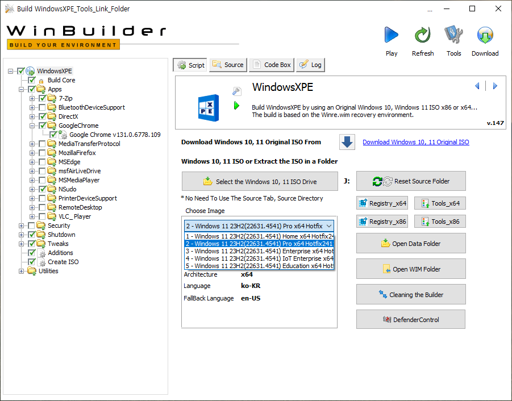Click the Cleaning the Builder button
This screenshot has width=512, height=401.
point(411,294)
